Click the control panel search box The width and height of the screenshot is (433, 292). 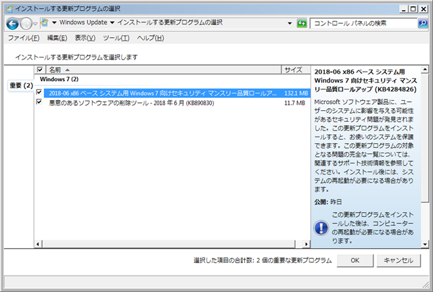[363, 24]
